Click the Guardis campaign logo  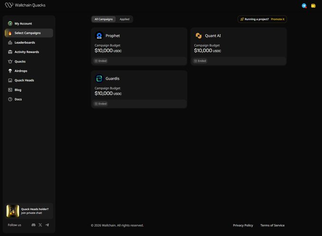click(99, 79)
